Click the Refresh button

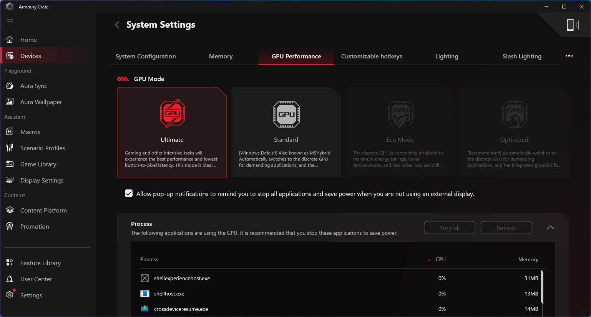point(506,228)
